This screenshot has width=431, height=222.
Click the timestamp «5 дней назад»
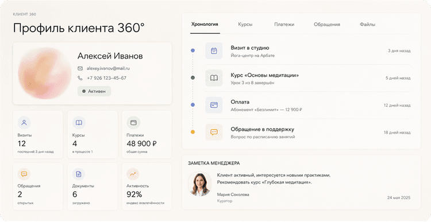(x=398, y=78)
